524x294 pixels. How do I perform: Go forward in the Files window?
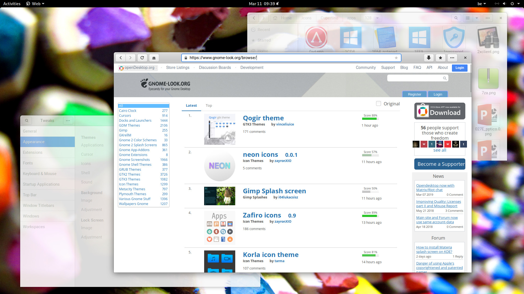click(x=264, y=18)
